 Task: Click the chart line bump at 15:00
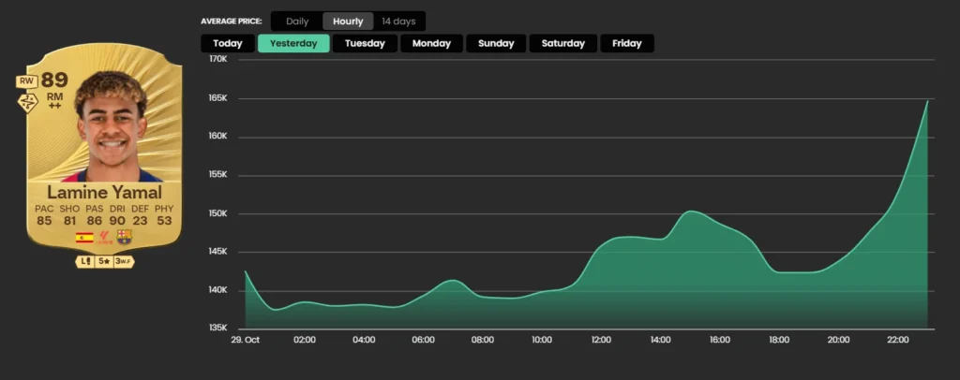point(691,212)
